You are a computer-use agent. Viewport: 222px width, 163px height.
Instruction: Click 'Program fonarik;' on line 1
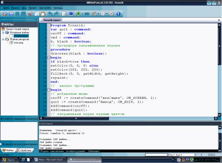tap(68, 25)
